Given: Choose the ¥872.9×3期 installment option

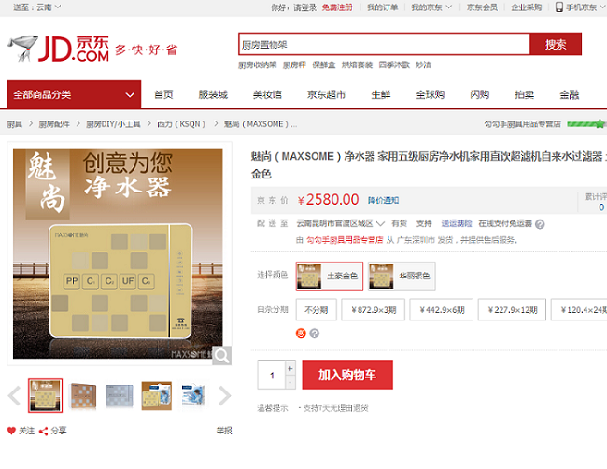Looking at the screenshot, I should point(374,309).
